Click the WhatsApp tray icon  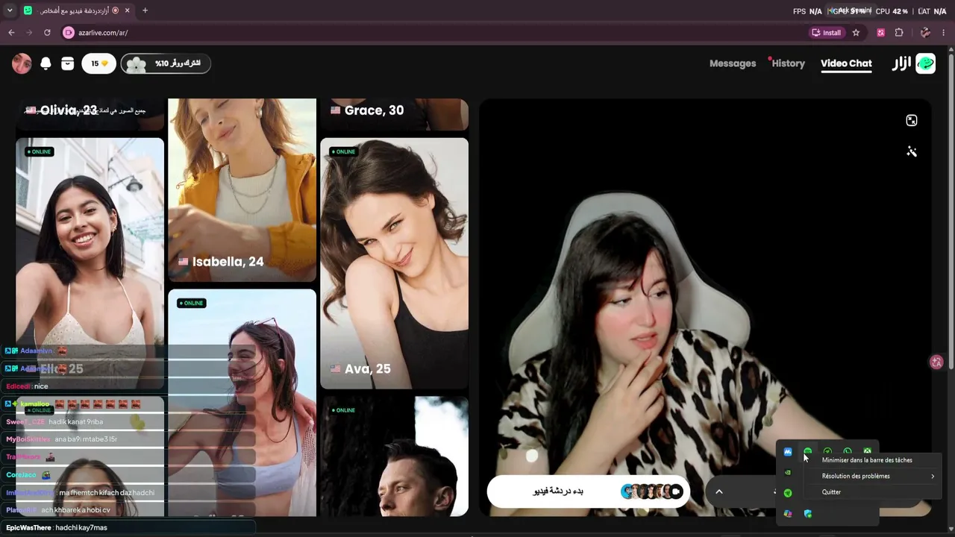click(848, 452)
